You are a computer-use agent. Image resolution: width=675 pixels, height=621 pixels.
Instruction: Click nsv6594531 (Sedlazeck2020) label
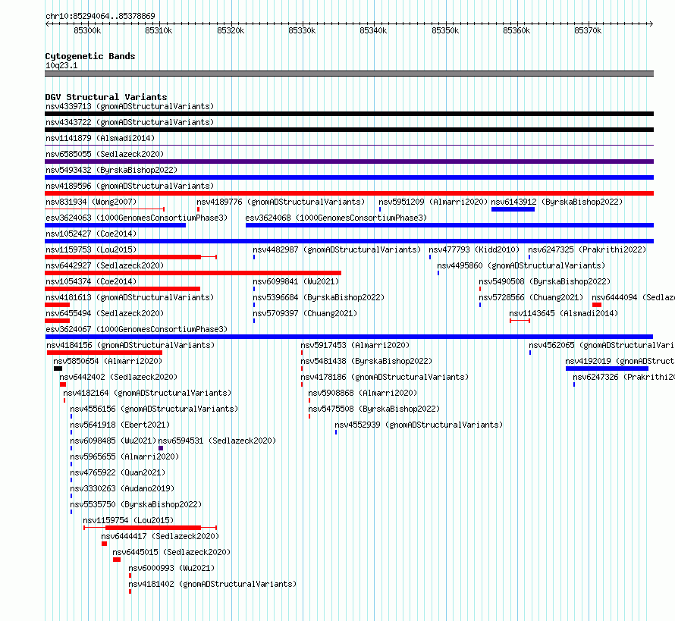pyautogui.click(x=217, y=441)
